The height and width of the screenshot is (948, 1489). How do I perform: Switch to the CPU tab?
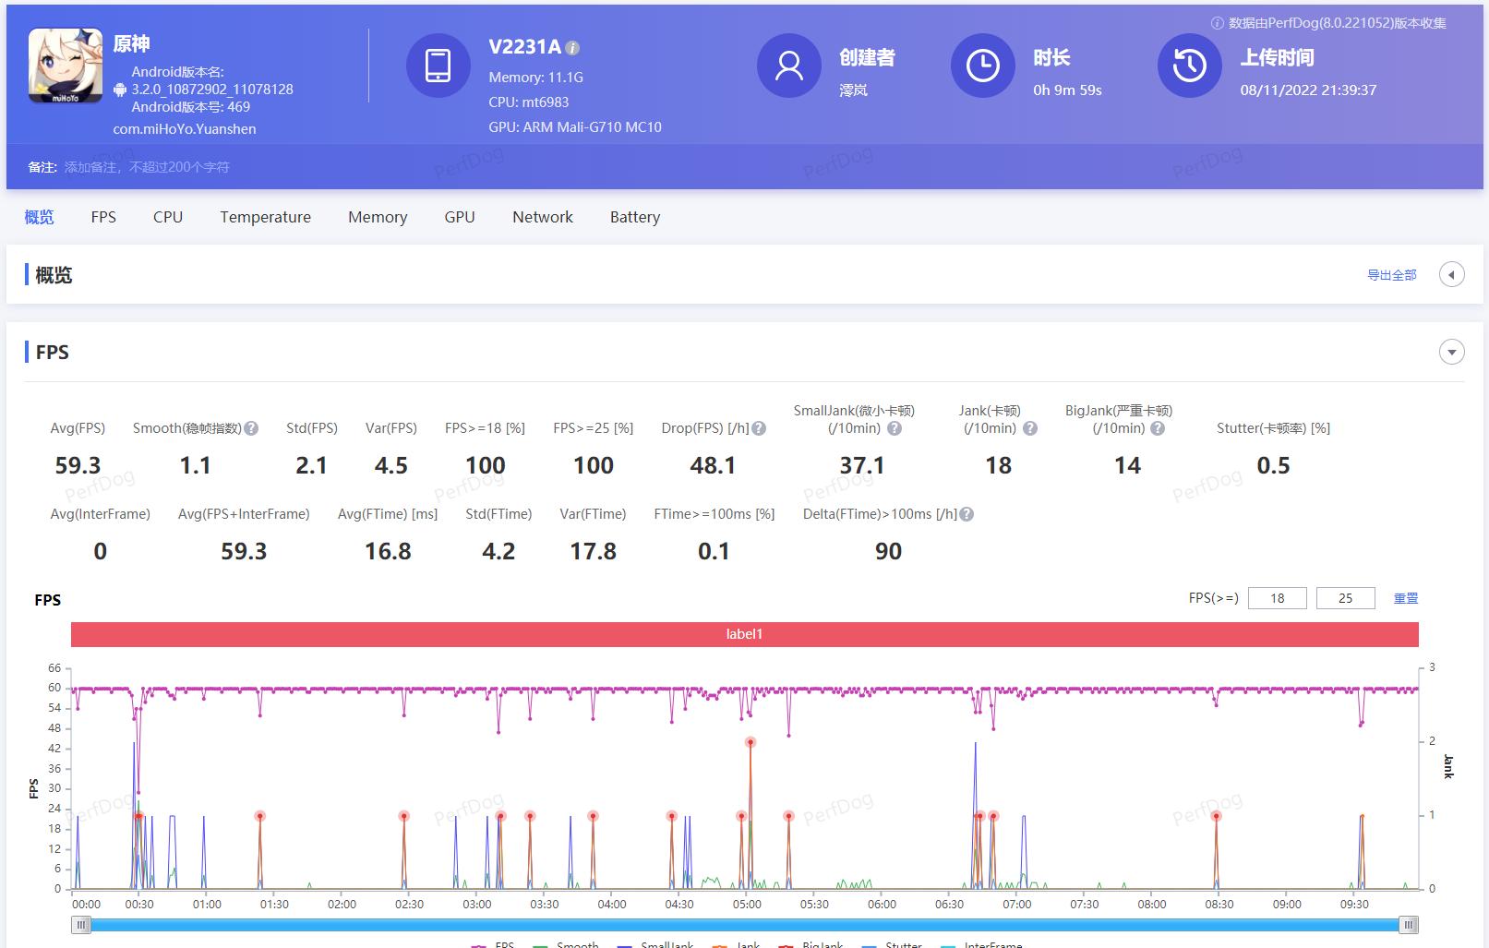(167, 217)
